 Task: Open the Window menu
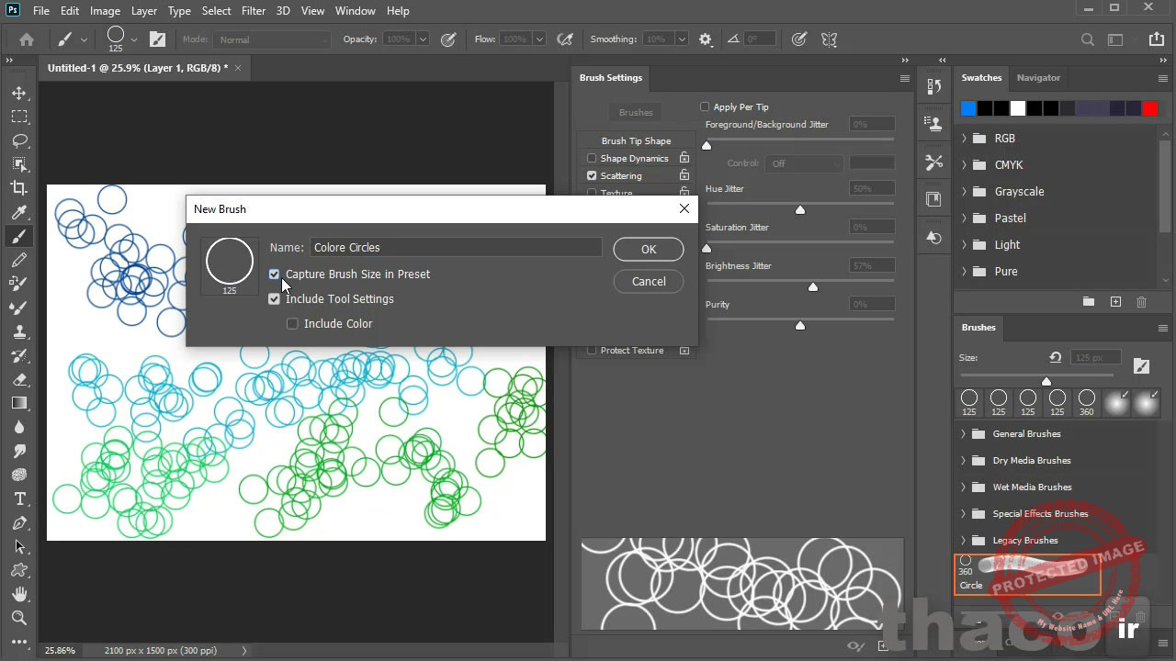[x=355, y=11]
